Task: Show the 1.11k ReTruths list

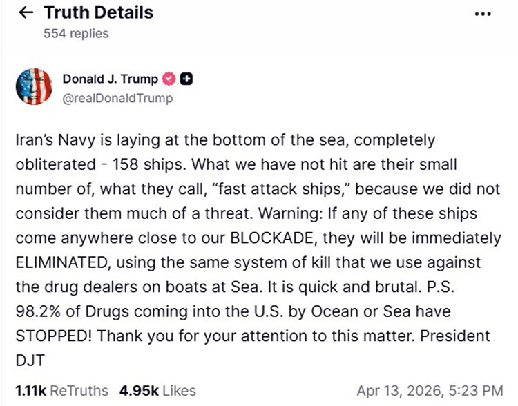Action: [61, 390]
